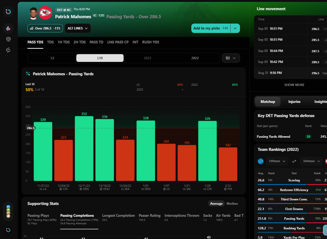
Task: Open the basket icon in the sidebar
Action: [8, 39]
